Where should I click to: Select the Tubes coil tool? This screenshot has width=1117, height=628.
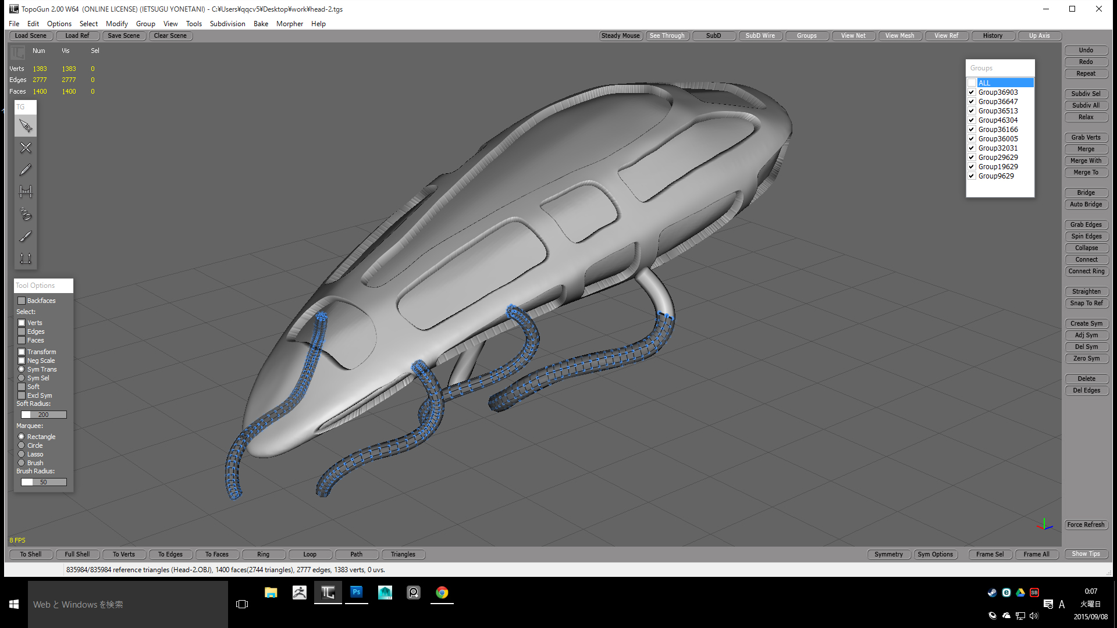tap(26, 214)
